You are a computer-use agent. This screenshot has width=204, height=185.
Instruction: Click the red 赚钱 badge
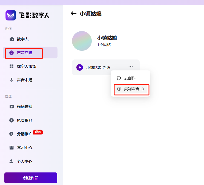[x=38, y=132]
